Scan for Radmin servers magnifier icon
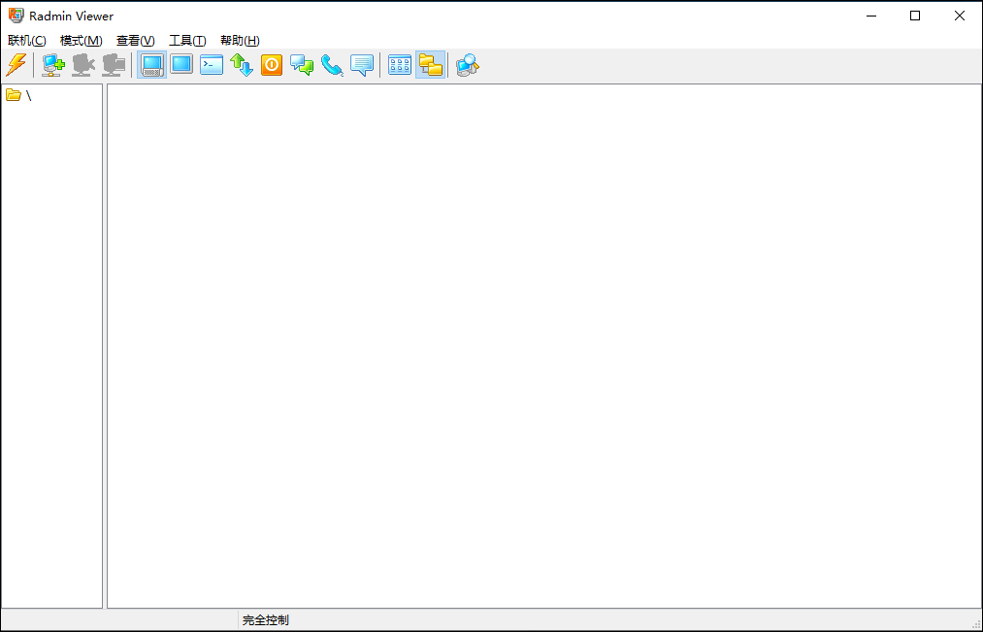Screen dimensions: 983x632 468,65
